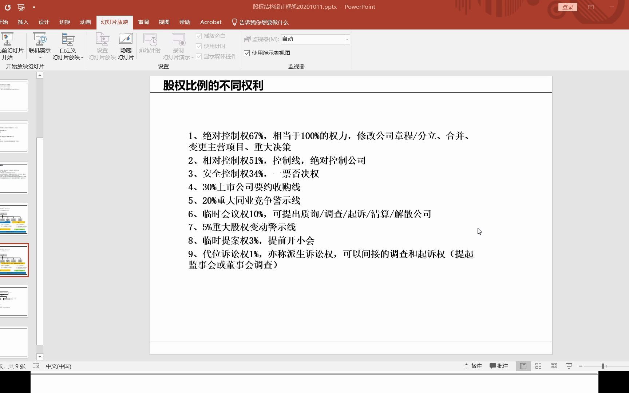Start slideshow from beginning icon in title bar
Viewport: 629px width, 393px height.
tap(21, 7)
